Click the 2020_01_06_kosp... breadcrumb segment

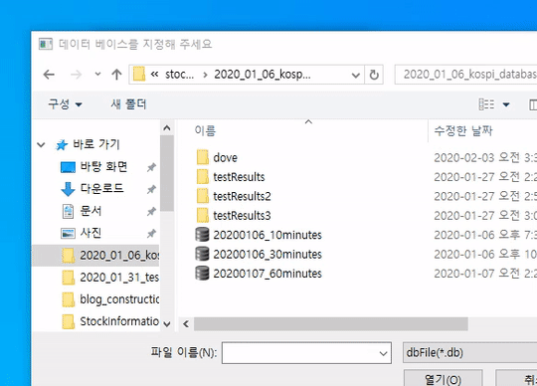(x=263, y=75)
